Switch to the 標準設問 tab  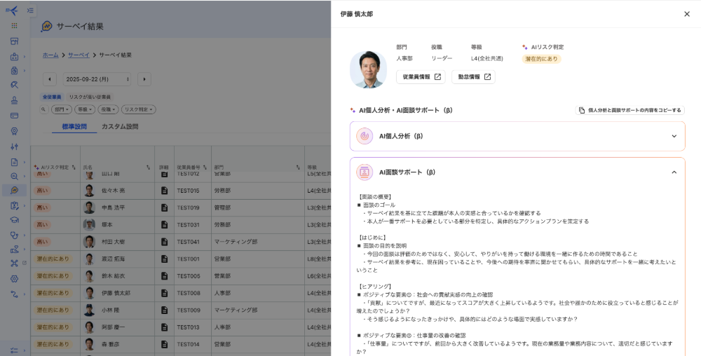tap(74, 127)
